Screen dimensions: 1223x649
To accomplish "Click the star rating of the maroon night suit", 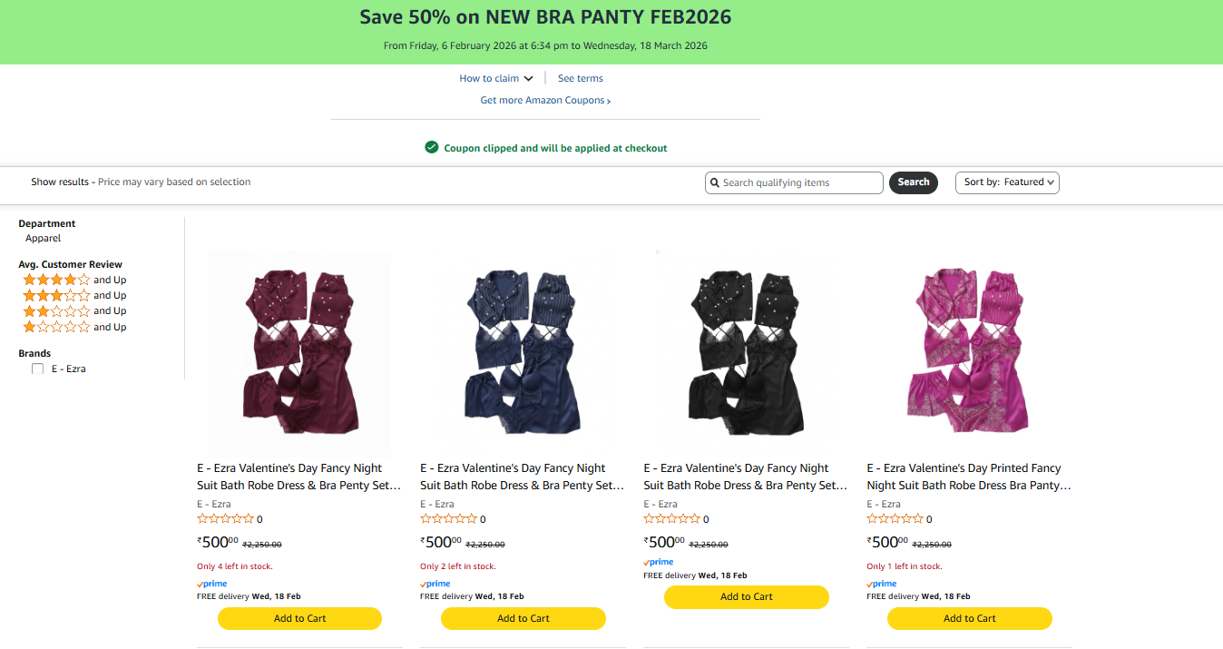I will pos(225,519).
